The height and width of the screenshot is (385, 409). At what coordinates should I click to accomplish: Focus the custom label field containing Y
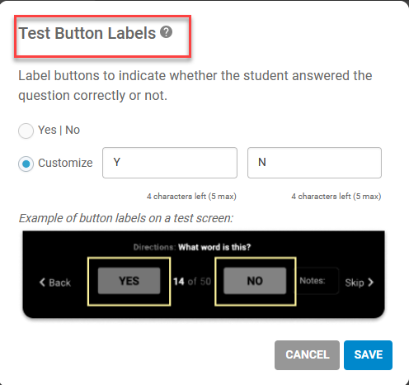(170, 163)
